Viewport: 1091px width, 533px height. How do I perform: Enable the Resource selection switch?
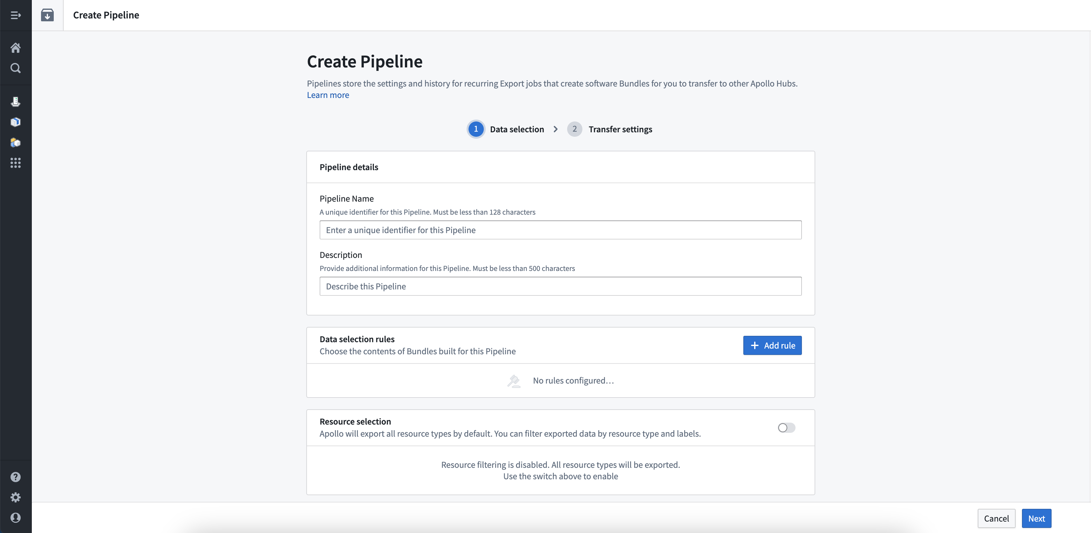[x=787, y=428]
